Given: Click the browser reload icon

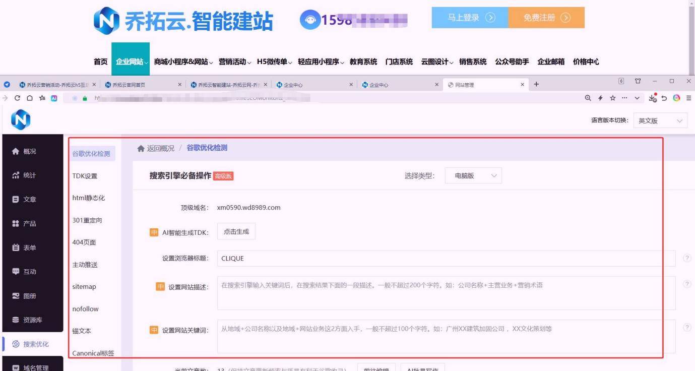Looking at the screenshot, I should (17, 98).
